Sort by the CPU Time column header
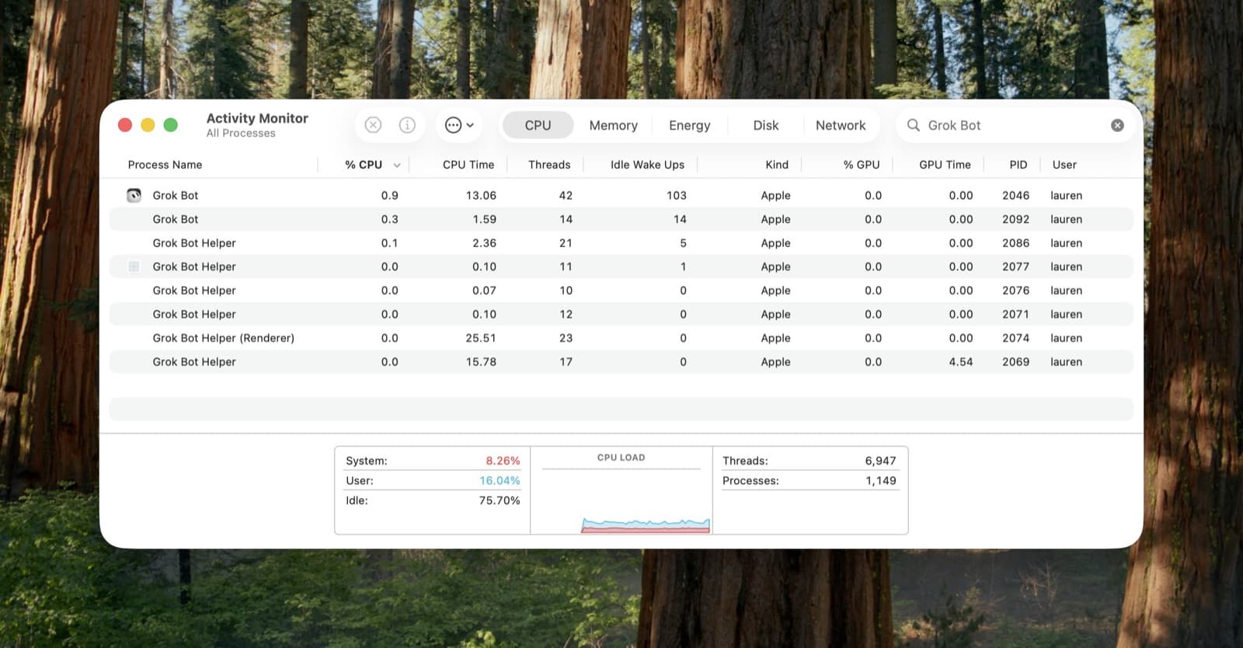The image size is (1243, 648). click(468, 165)
